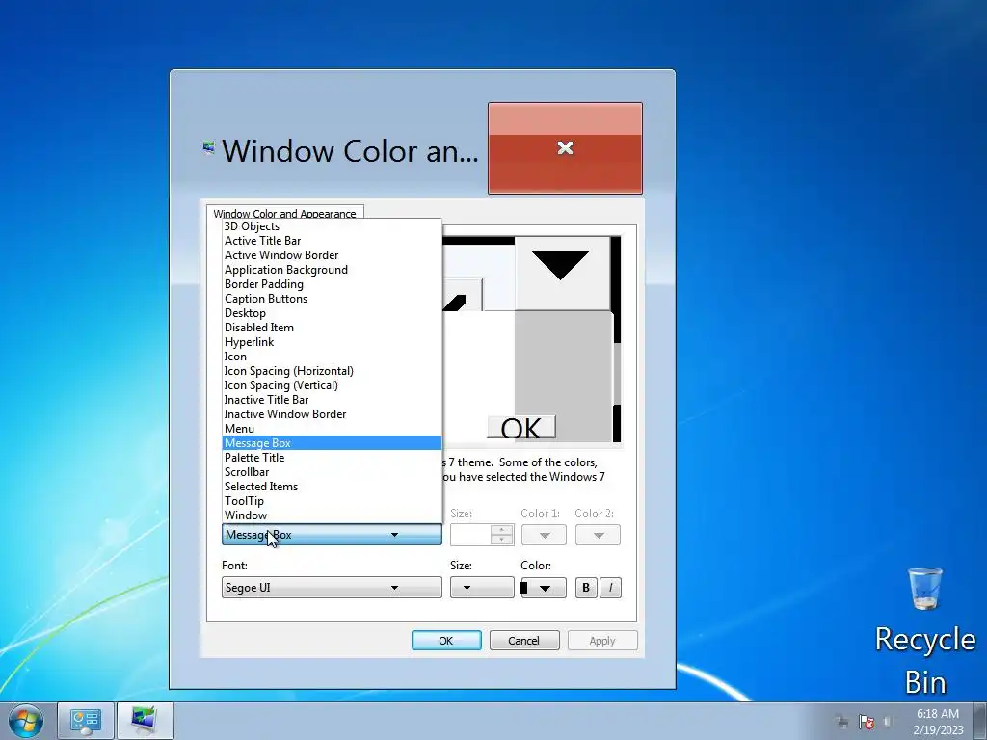
Task: Click Action Center flag tray icon
Action: click(867, 722)
